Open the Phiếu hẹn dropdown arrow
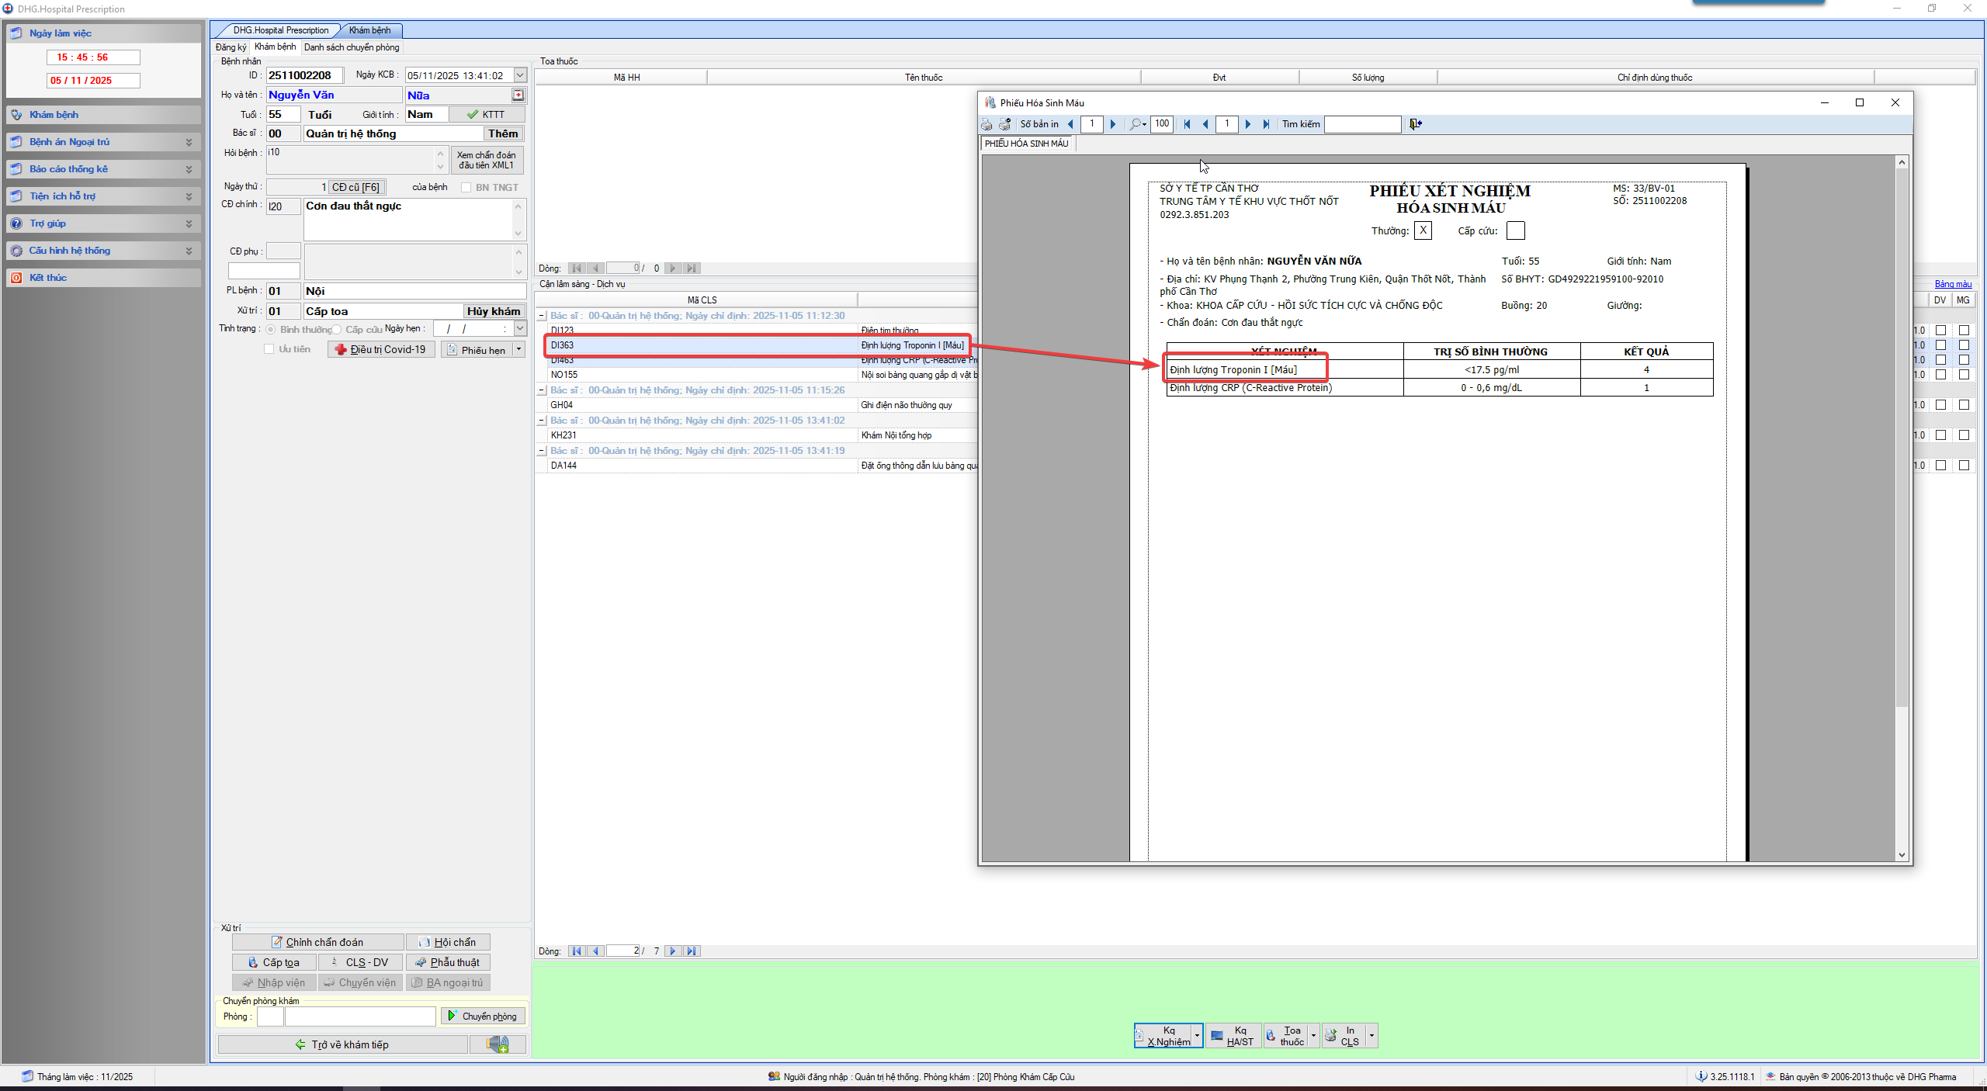Screen dimensions: 1987x1091 [x=519, y=350]
